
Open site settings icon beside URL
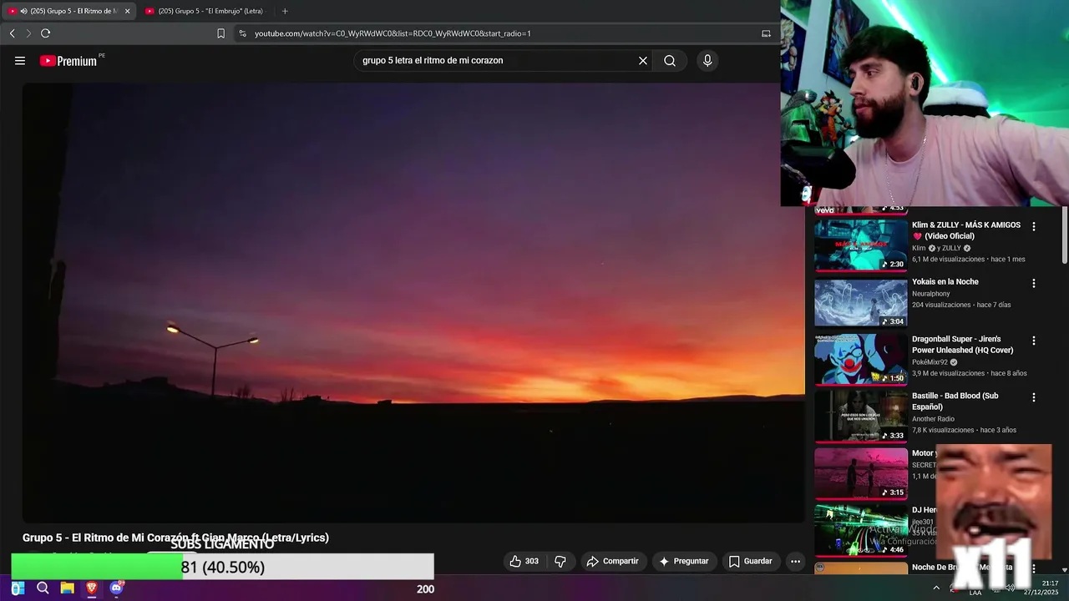click(x=242, y=33)
